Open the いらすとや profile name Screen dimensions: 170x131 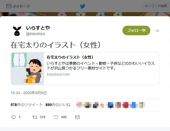click(x=38, y=28)
